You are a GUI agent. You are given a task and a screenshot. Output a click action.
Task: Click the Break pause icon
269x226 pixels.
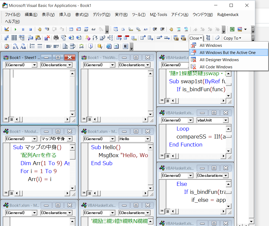[x=23, y=29]
